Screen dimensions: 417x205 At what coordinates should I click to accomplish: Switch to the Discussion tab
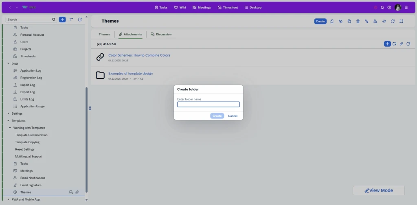tap(161, 34)
